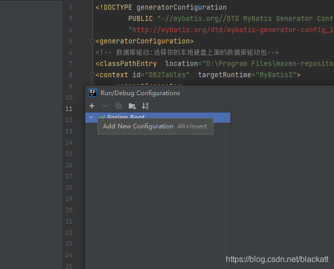Click the location attribute value on line 7

click(x=268, y=64)
